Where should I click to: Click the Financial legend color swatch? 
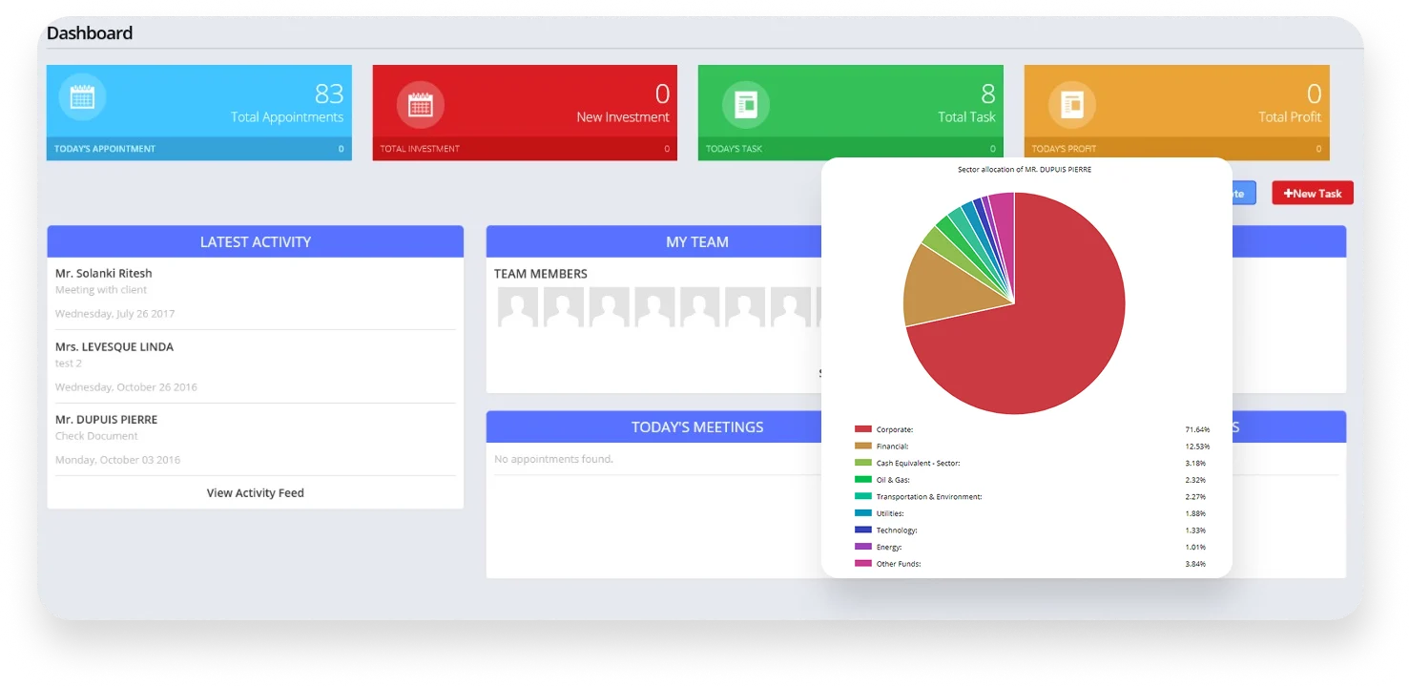[x=863, y=447]
